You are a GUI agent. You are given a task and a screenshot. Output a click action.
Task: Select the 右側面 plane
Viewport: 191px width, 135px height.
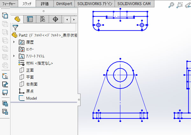(x=28, y=84)
